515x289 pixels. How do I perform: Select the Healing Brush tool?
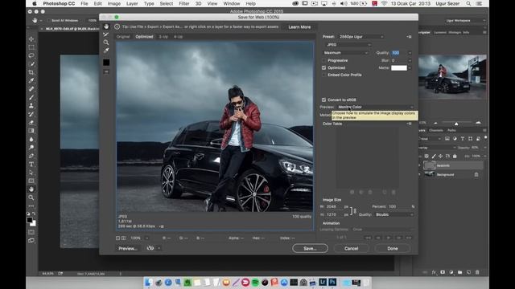[x=31, y=89]
